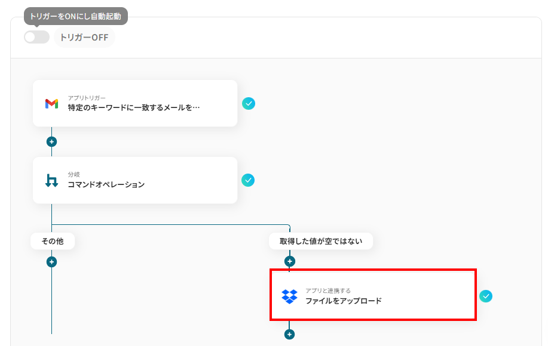Click the アプリと連携する caption text

point(328,291)
